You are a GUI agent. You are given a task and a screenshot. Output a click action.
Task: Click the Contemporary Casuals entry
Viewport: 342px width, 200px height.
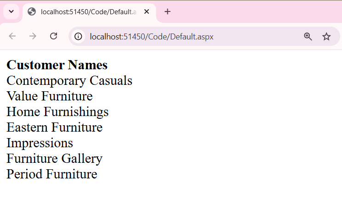tap(69, 81)
